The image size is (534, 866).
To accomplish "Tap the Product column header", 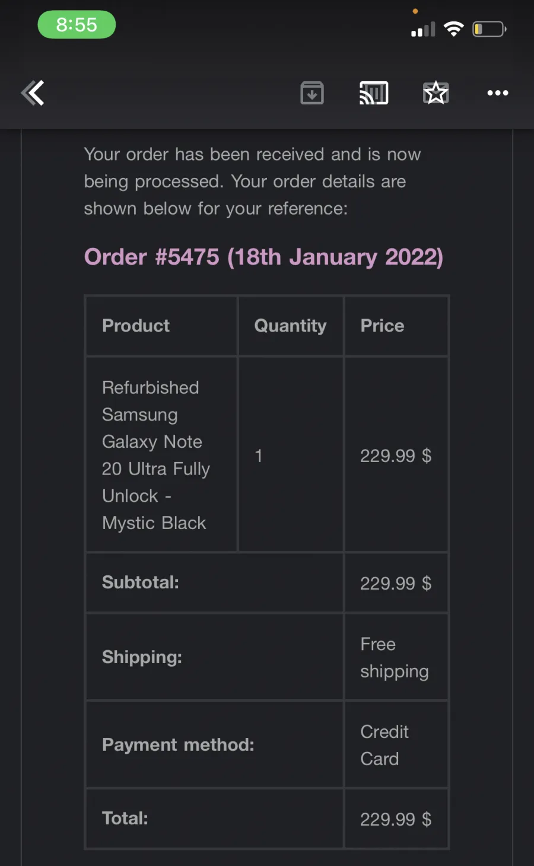I will click(x=136, y=326).
